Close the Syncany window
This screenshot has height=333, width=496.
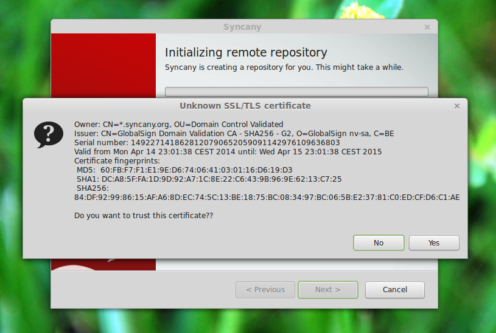[x=427, y=27]
